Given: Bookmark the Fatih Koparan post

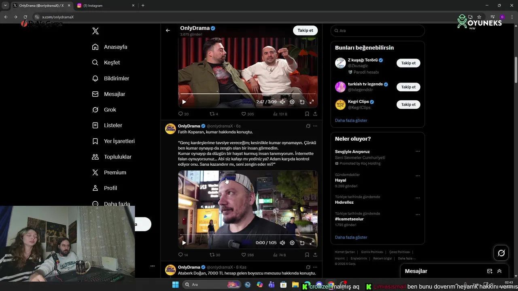Looking at the screenshot, I should pyautogui.click(x=307, y=255).
